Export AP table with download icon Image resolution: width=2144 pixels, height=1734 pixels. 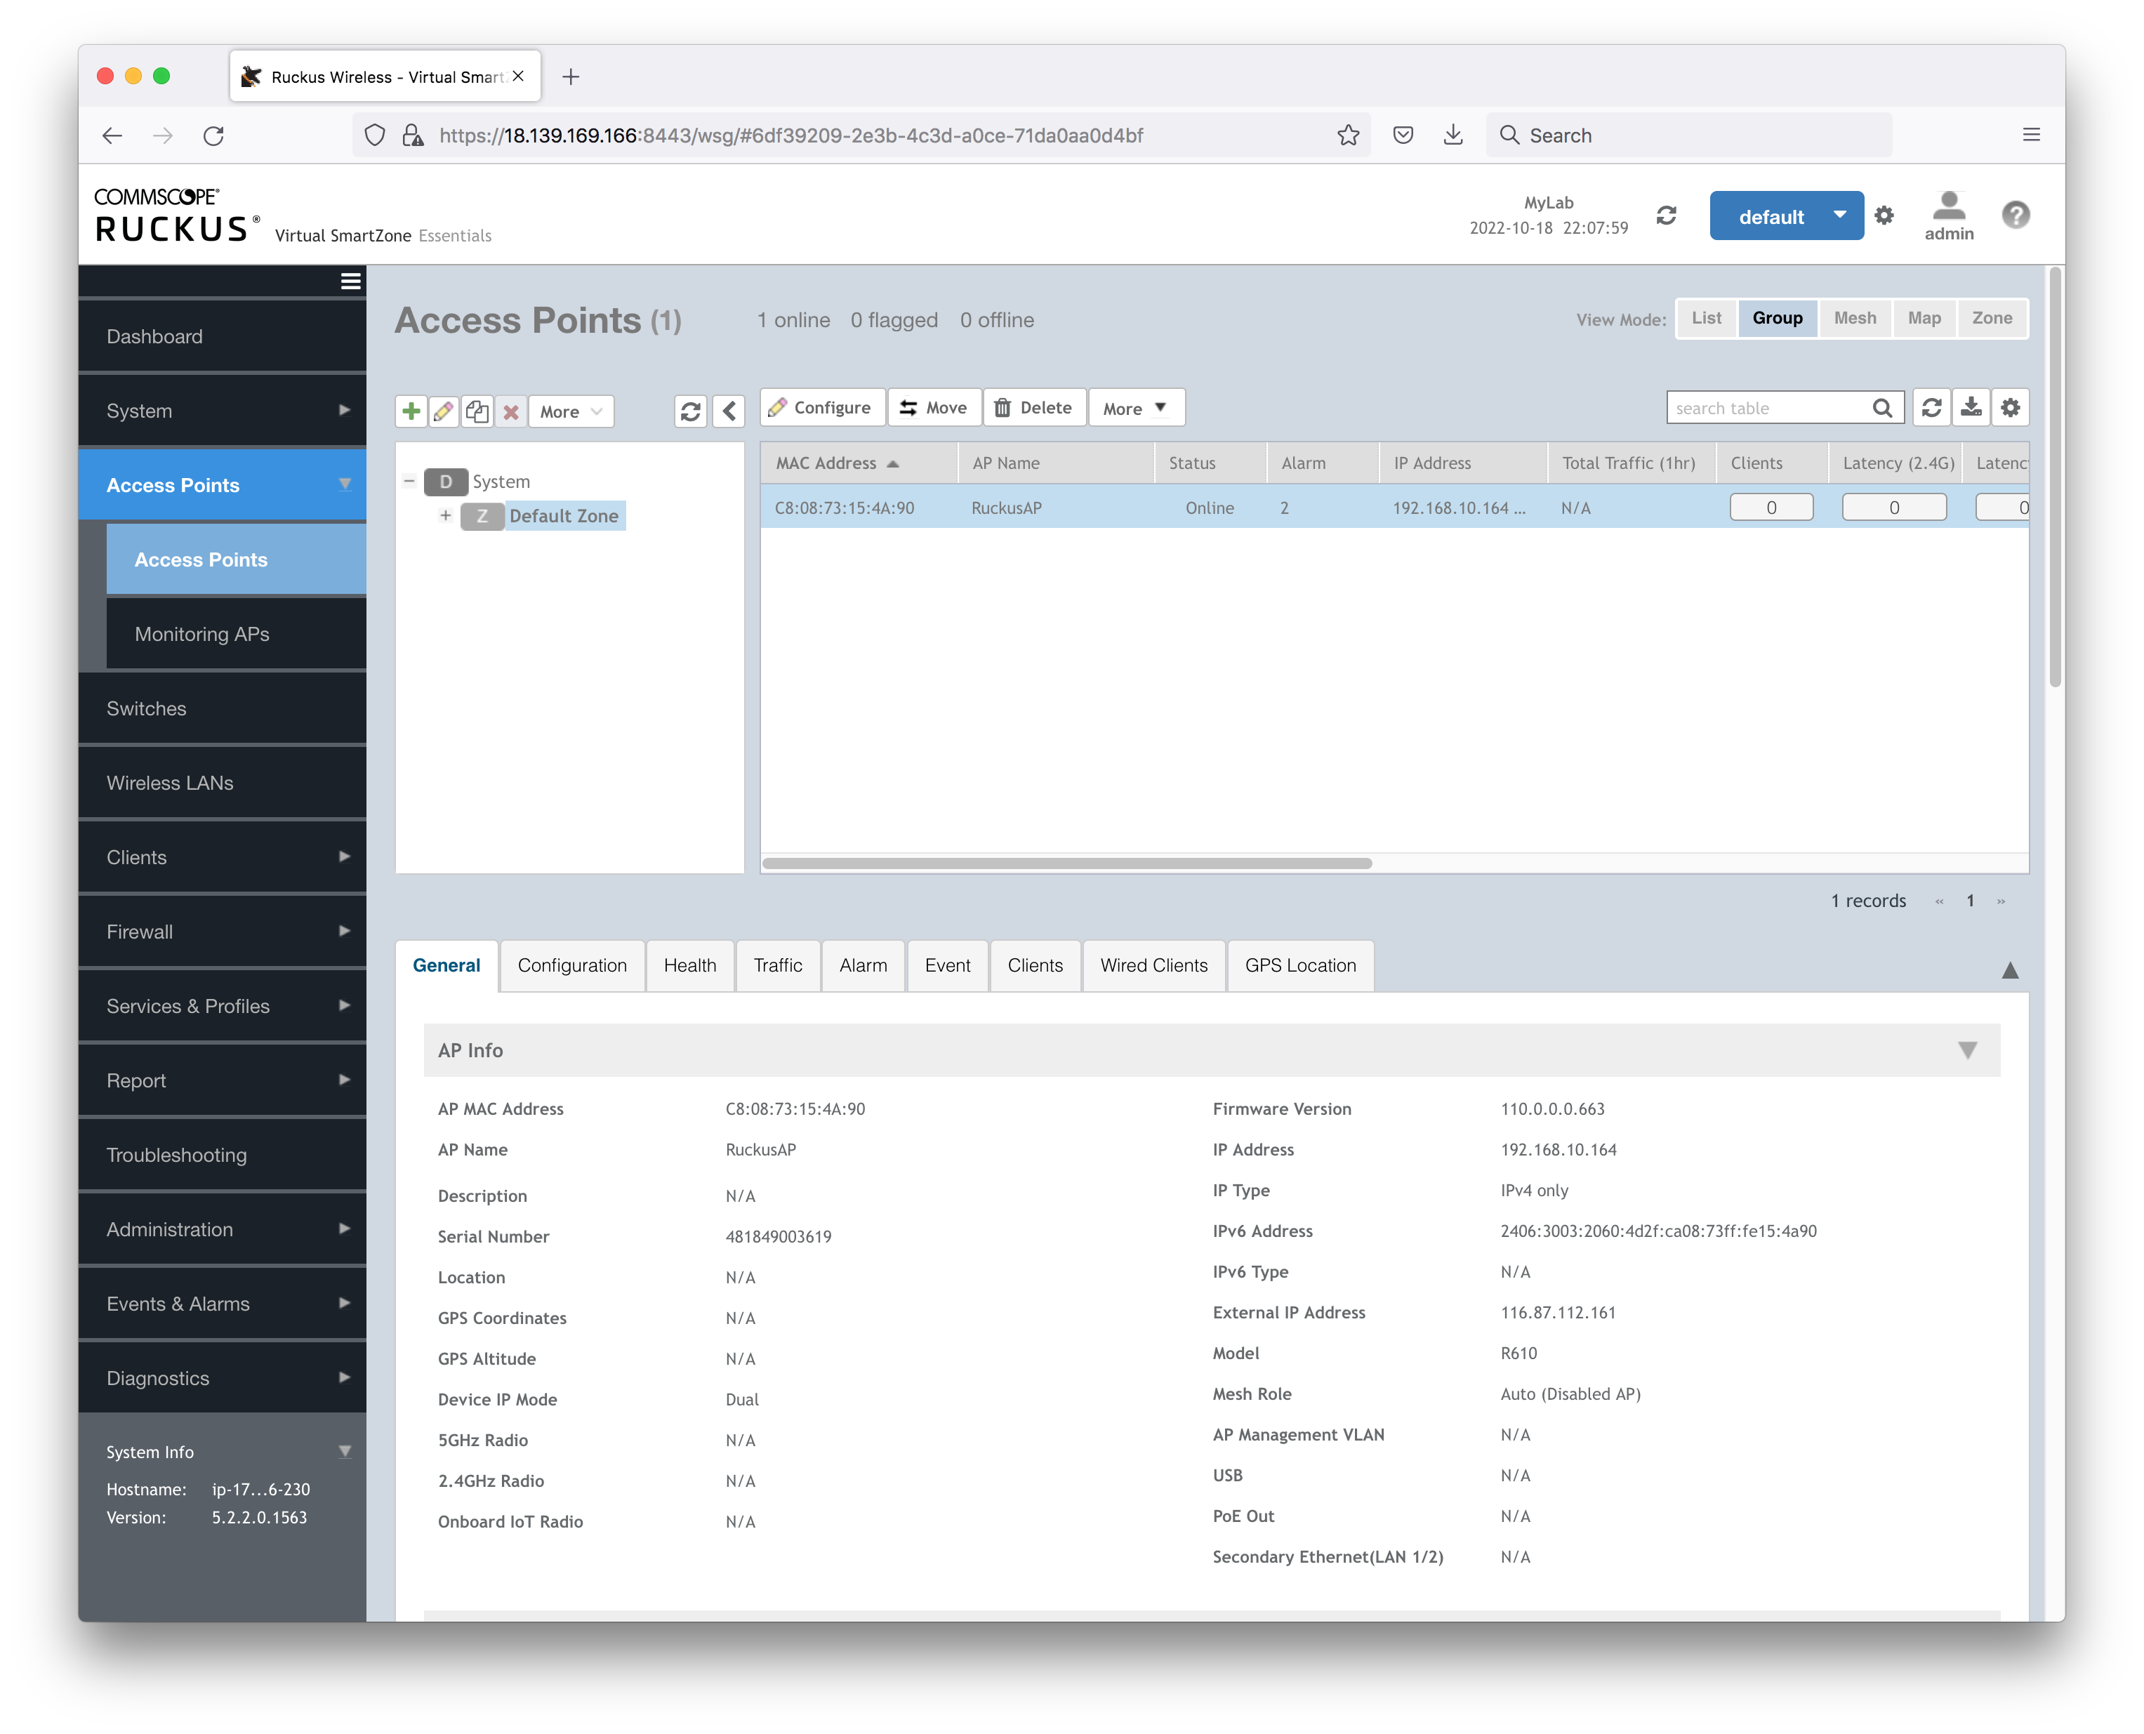[x=1970, y=408]
